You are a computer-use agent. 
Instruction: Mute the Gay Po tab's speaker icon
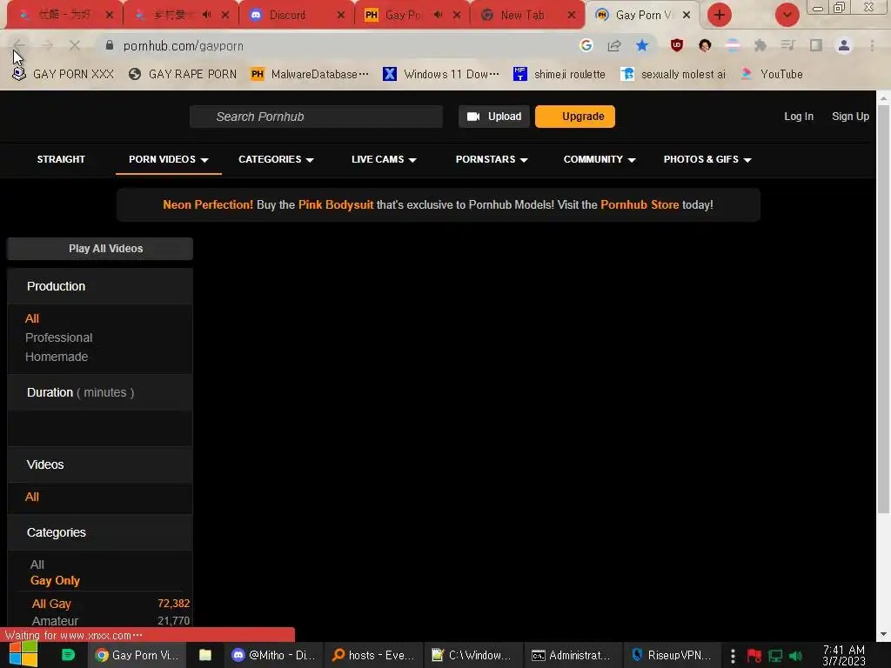(x=438, y=15)
